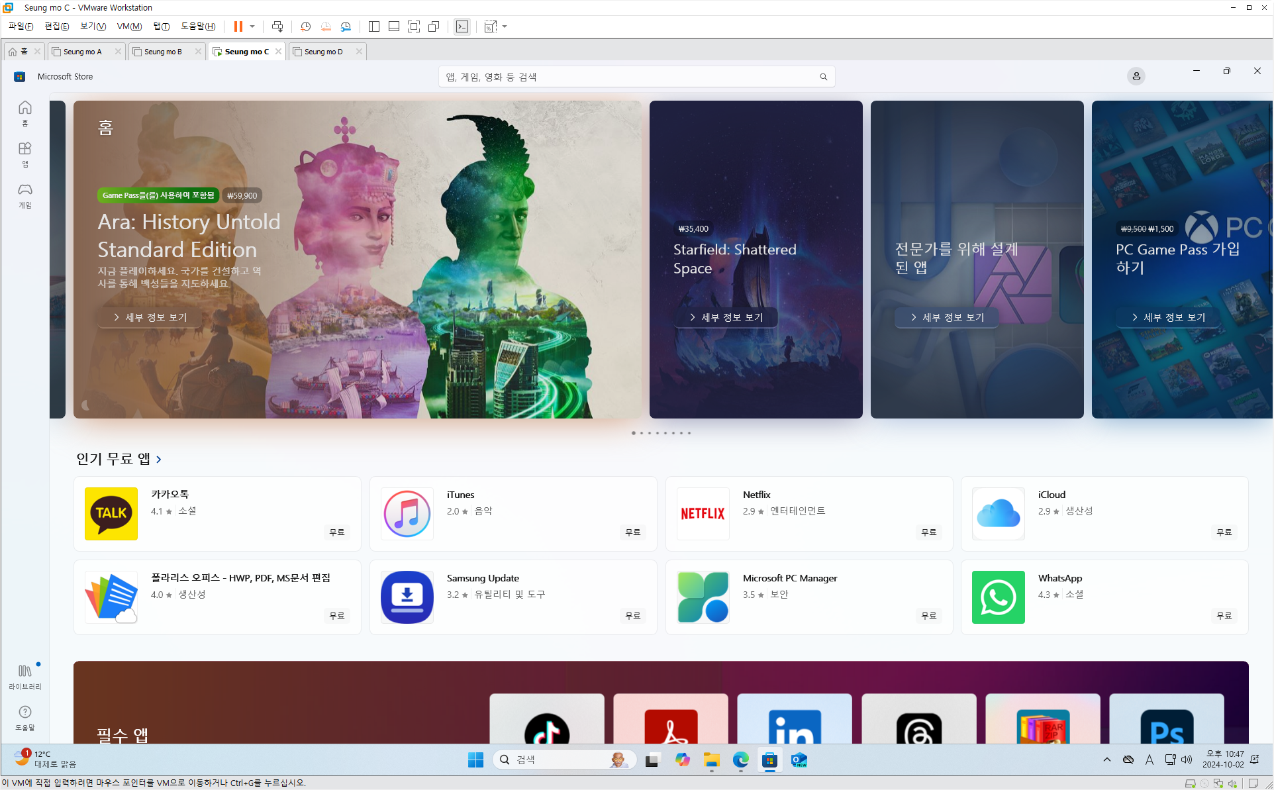1274x790 pixels.
Task: Switch to the Seung mo B tab
Action: 163,52
